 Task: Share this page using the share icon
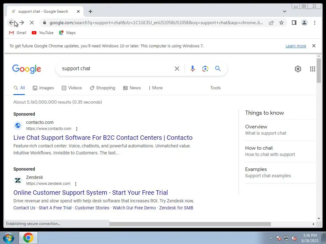[271, 23]
